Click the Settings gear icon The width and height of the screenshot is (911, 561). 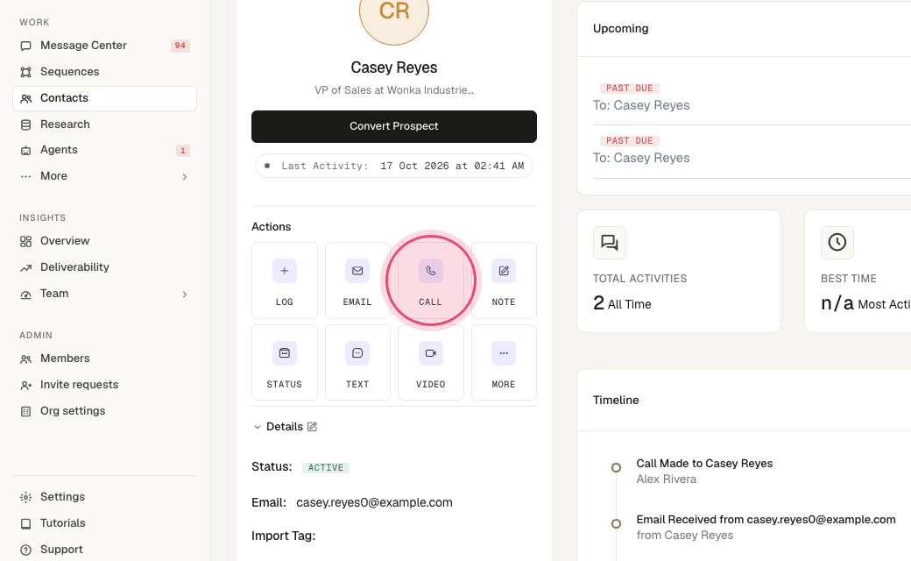click(x=25, y=497)
